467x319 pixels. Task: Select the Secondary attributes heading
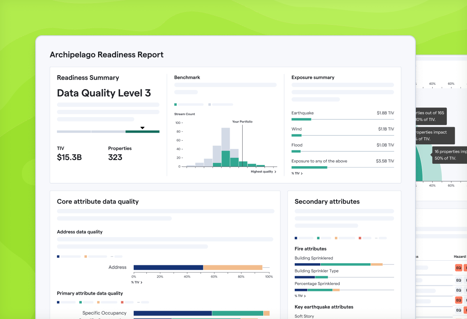(x=327, y=201)
